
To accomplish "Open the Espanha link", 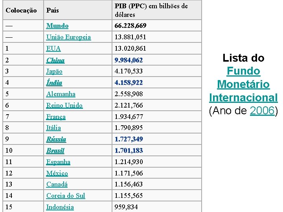I will click(58, 162).
